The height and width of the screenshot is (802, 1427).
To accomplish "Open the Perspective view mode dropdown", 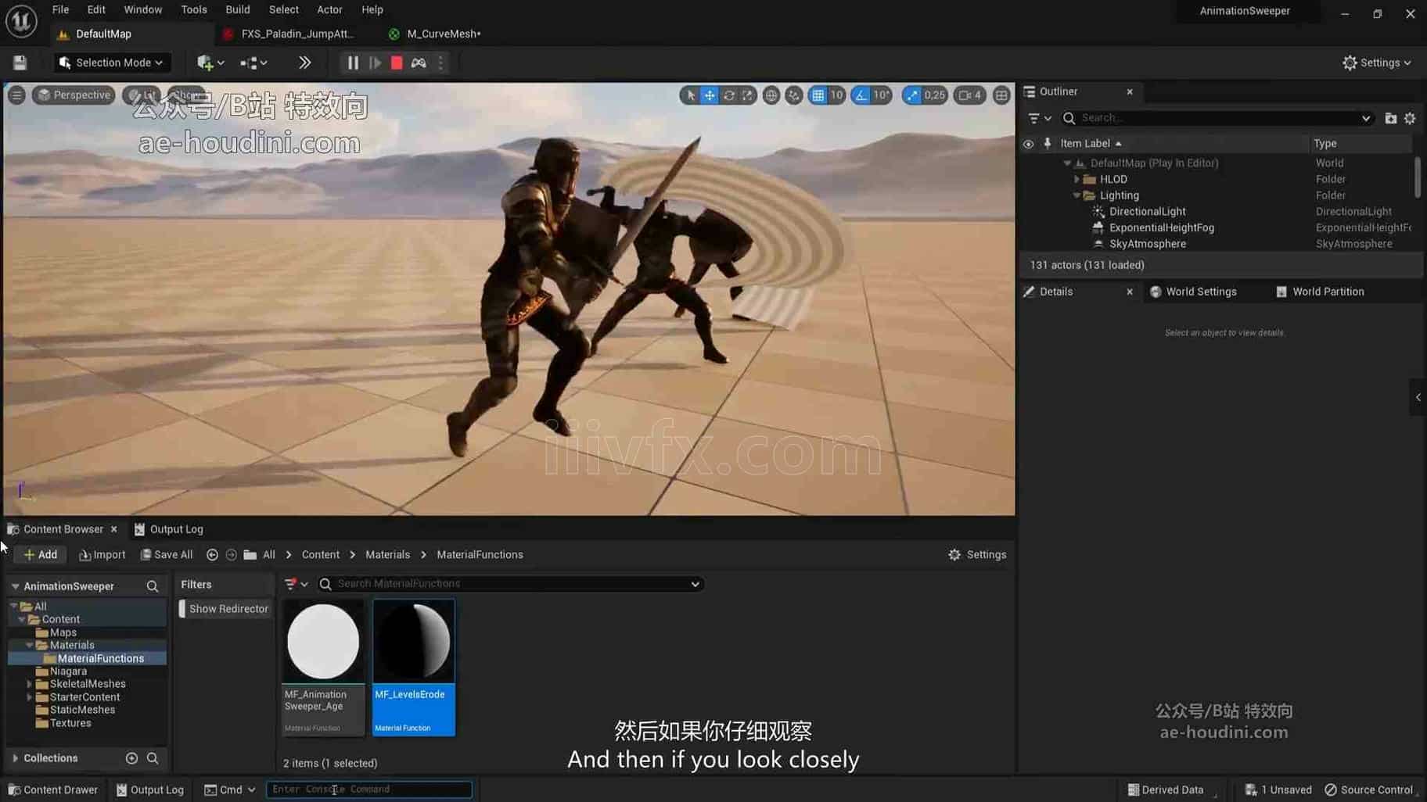I will tap(74, 95).
